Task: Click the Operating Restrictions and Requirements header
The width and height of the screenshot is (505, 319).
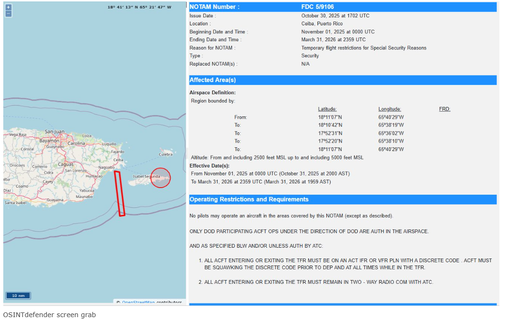Action: (249, 199)
